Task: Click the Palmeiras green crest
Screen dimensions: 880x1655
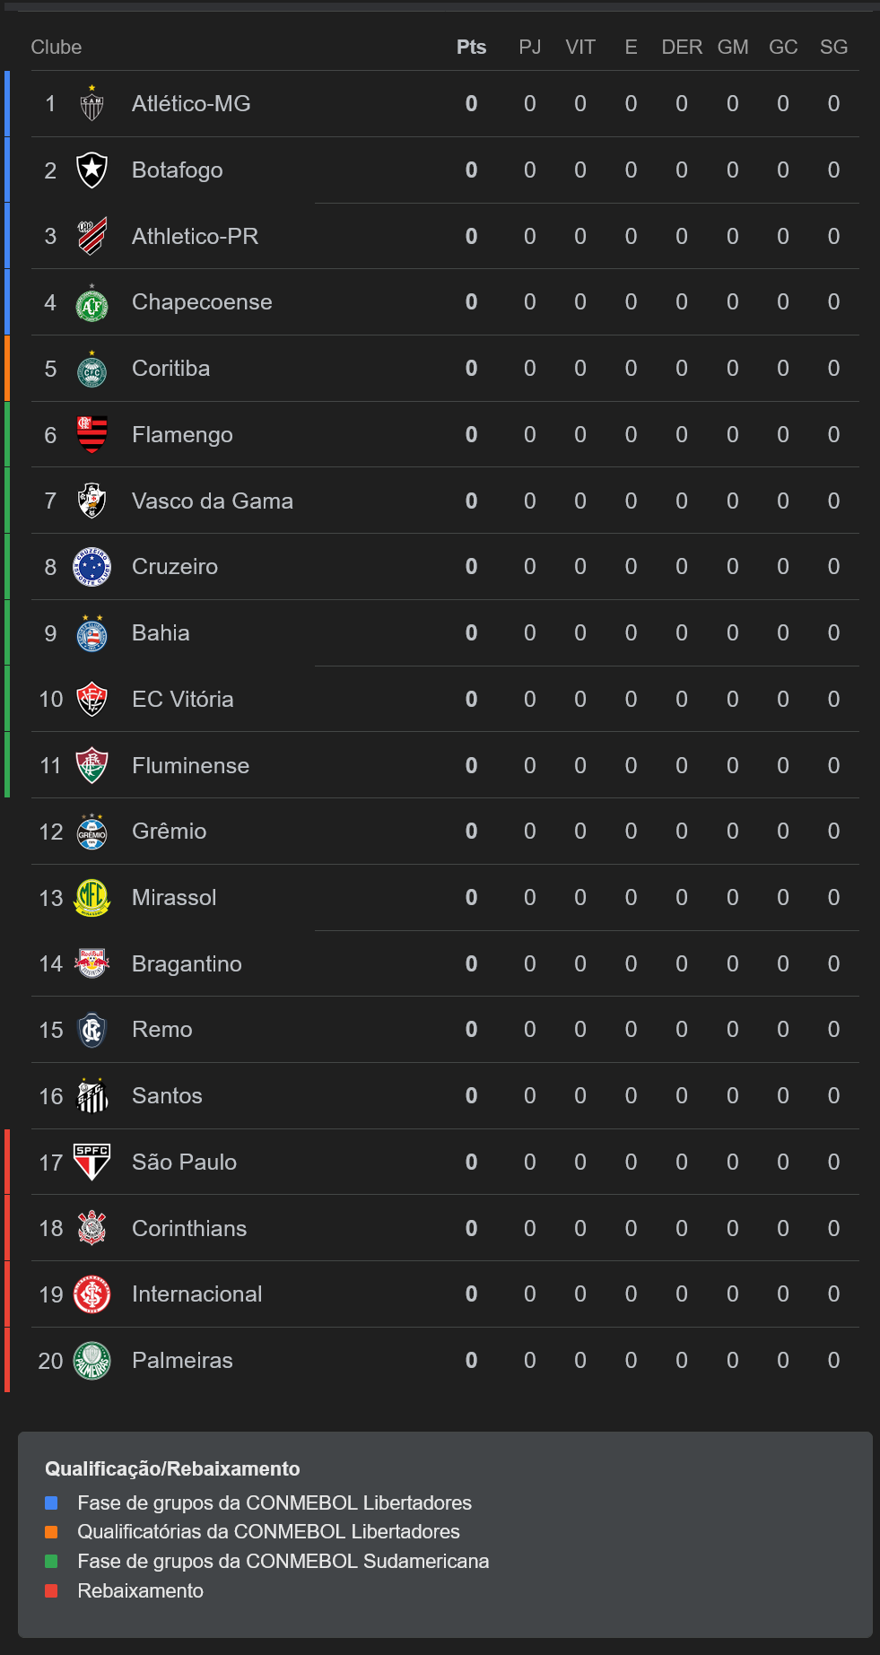Action: (x=91, y=1361)
